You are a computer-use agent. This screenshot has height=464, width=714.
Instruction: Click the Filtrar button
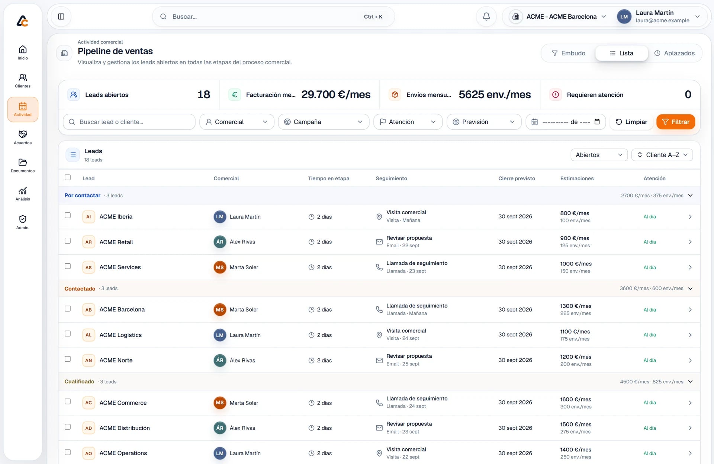[x=676, y=122]
